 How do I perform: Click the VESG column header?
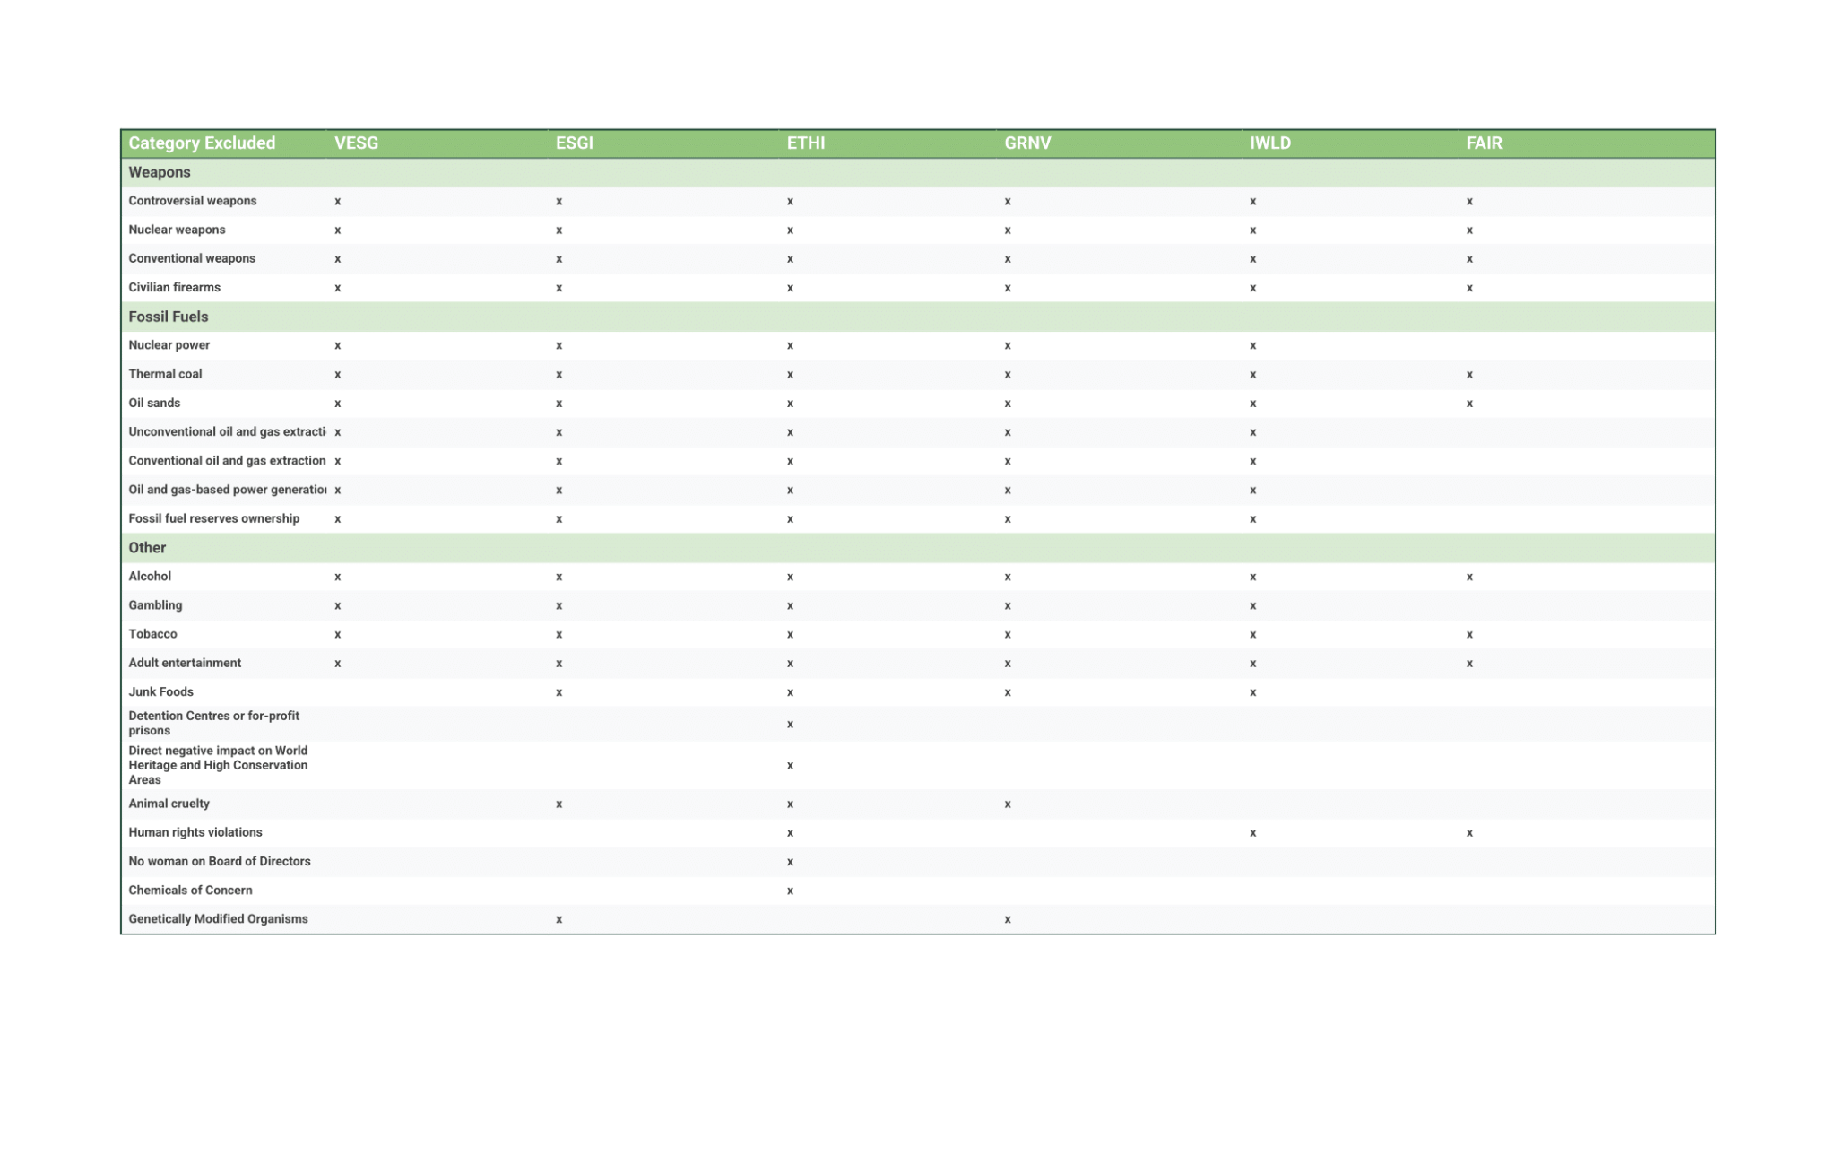(356, 143)
